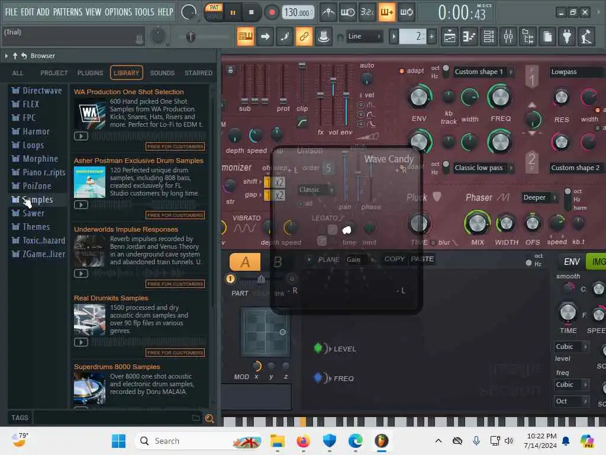Switch Browser to the SOUNDS tab
This screenshot has height=455, width=606.
pos(162,73)
